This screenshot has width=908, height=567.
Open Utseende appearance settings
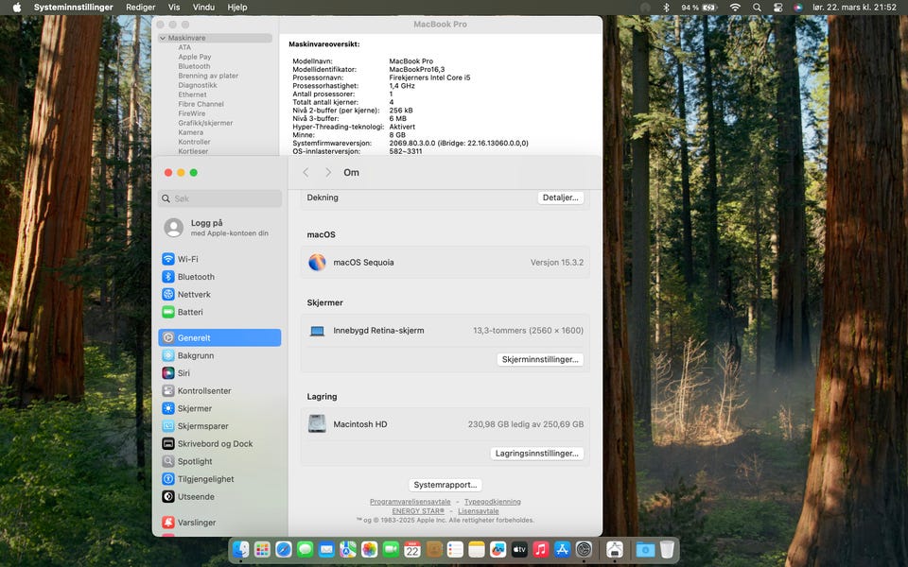coord(219,496)
